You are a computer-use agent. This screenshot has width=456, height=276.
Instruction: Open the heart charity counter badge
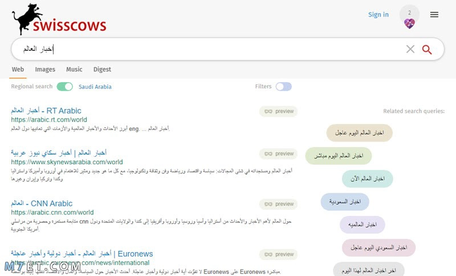(x=409, y=18)
